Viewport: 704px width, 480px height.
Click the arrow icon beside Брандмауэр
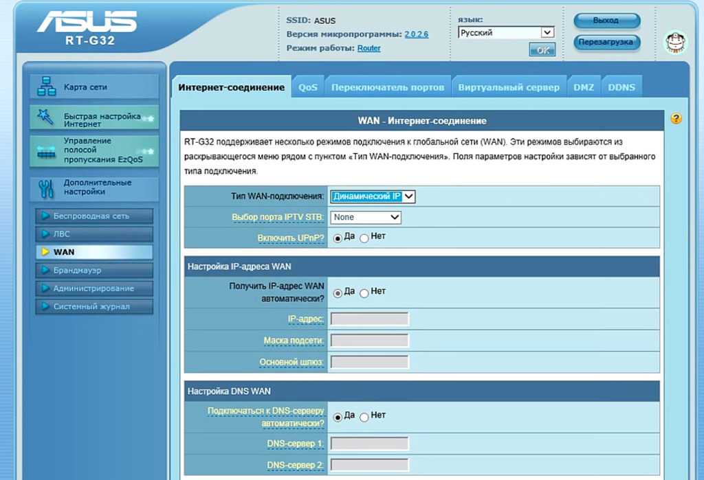point(45,271)
